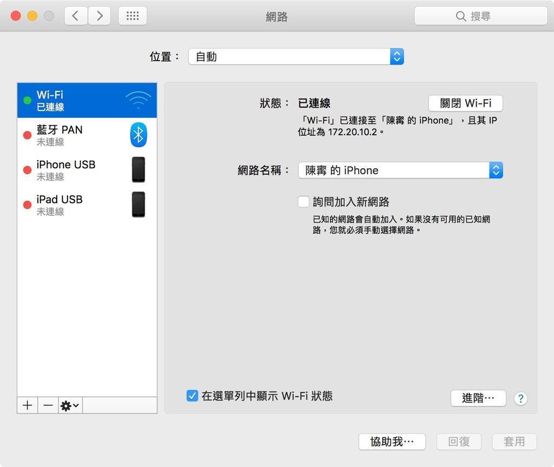
Task: Select the iPhone USB service entry
Action: (x=76, y=170)
